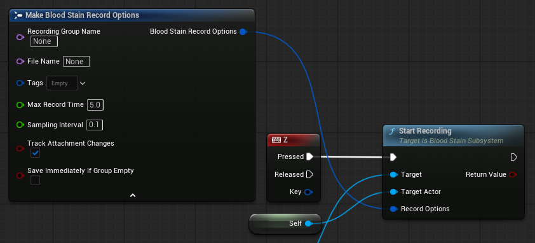
Task: Select the Self reference node
Action: tap(285, 224)
